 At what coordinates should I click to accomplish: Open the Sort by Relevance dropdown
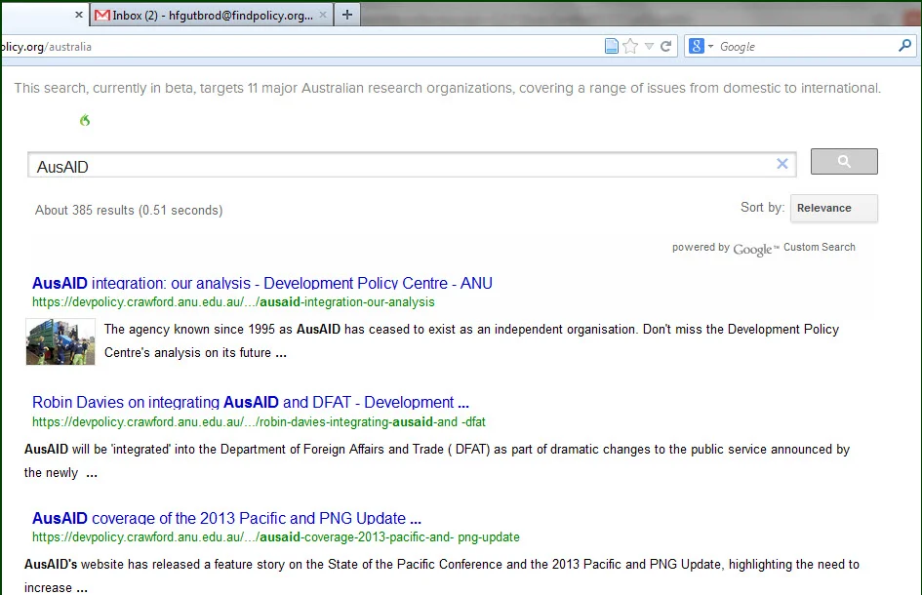pyautogui.click(x=834, y=208)
